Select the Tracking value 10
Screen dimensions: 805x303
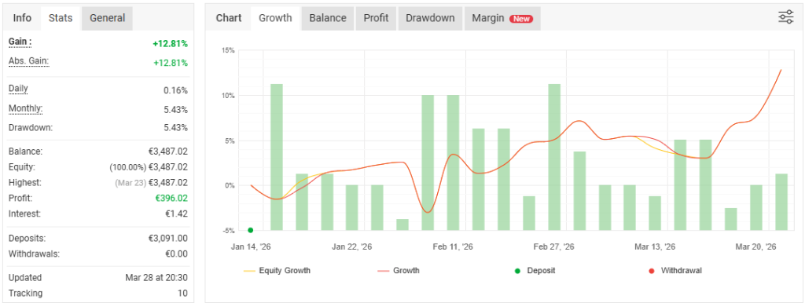click(182, 294)
